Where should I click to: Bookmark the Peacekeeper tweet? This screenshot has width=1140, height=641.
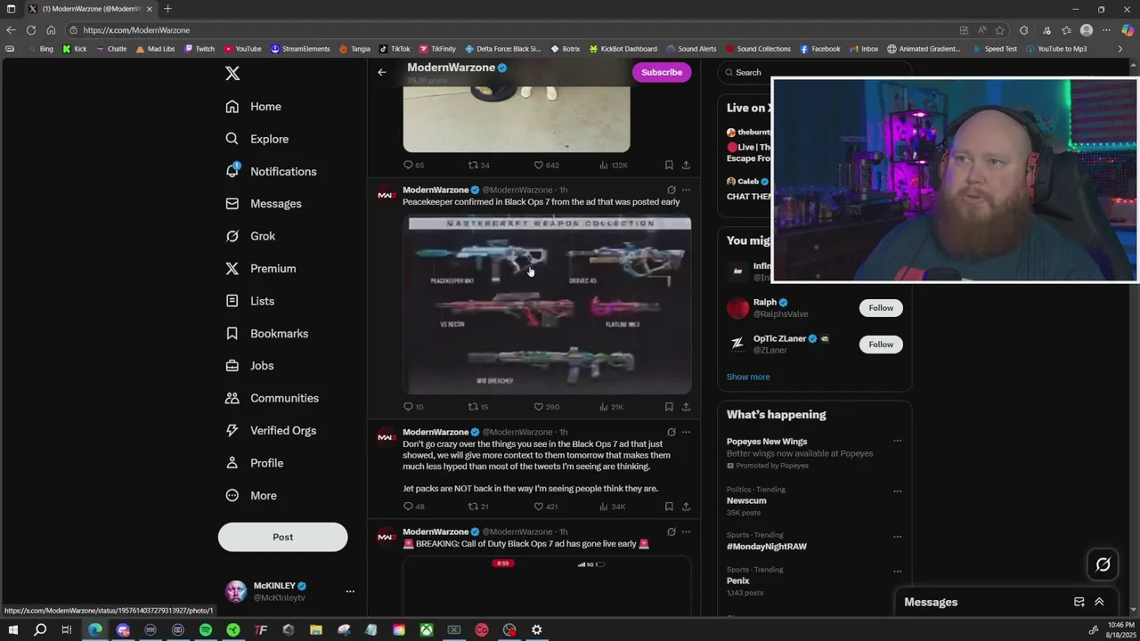tap(669, 407)
